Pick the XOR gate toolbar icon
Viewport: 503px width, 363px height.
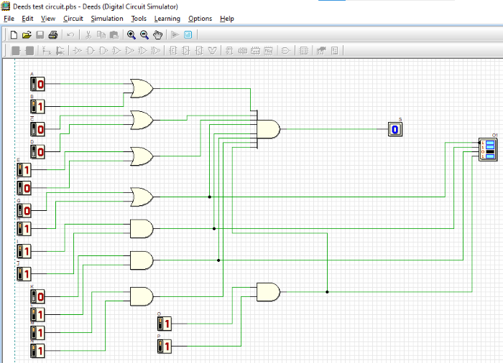pyautogui.click(x=142, y=51)
